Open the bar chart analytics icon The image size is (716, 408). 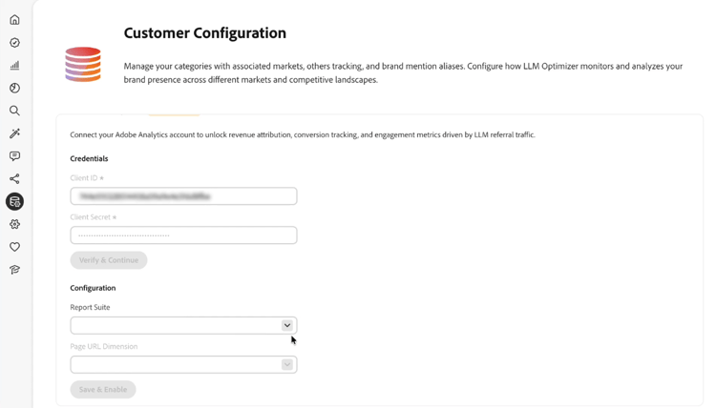coord(14,66)
